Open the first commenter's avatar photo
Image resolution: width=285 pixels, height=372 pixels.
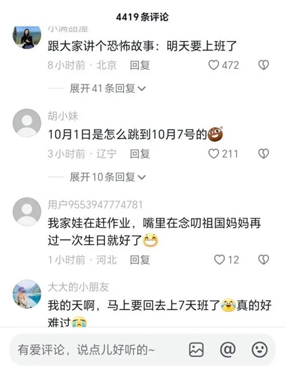click(27, 37)
